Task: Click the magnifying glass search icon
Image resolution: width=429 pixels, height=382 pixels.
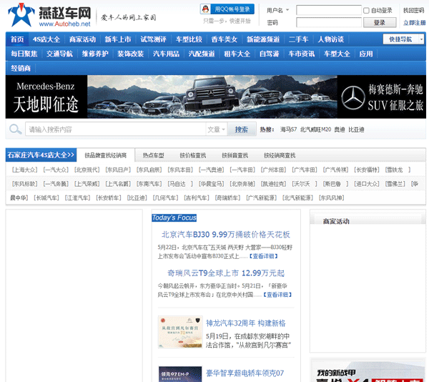Action: (15, 129)
